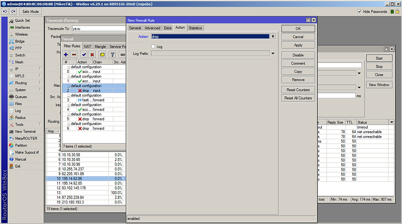Switch to the Mangle tab in Firewall
This screenshot has width=402, height=224.
(x=100, y=46)
